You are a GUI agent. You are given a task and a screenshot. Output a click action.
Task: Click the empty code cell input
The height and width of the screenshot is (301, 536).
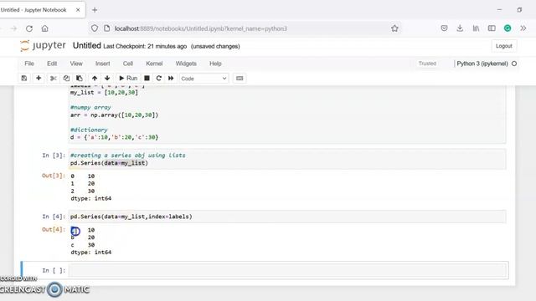pos(287,270)
